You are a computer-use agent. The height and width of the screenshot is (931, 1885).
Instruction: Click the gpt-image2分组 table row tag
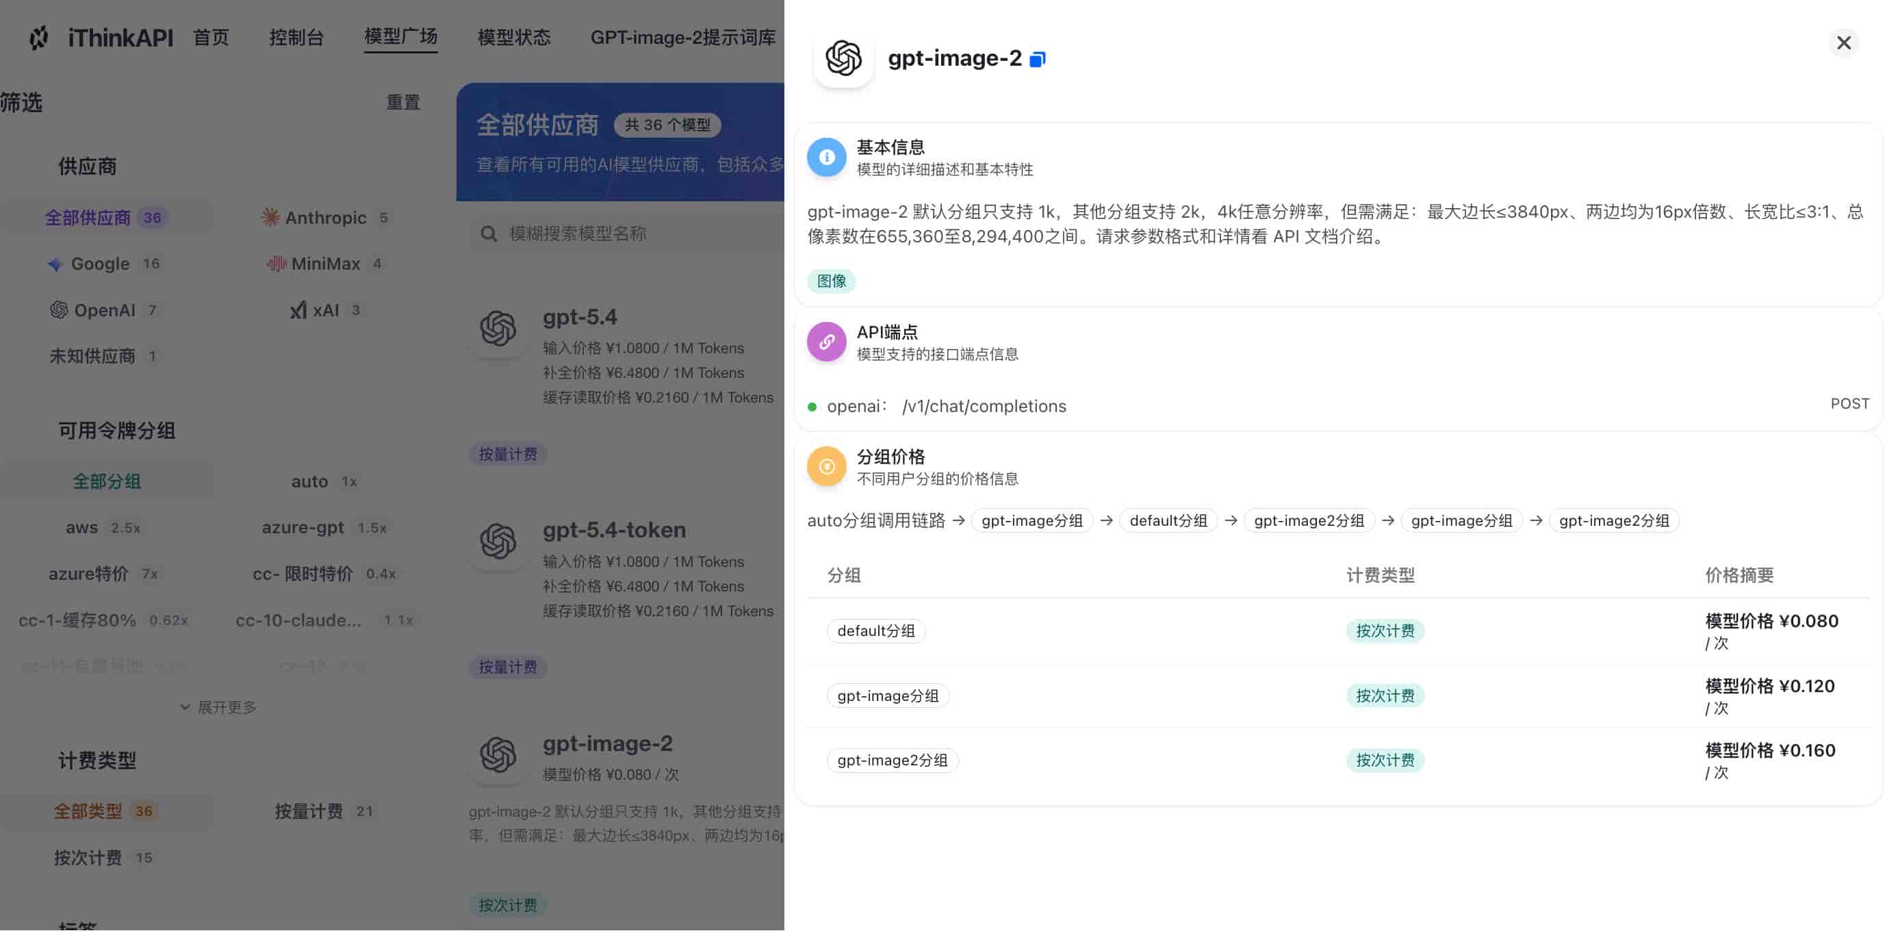tap(892, 760)
